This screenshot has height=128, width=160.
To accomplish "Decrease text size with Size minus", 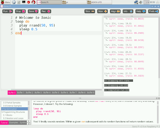I will click(90, 11).
